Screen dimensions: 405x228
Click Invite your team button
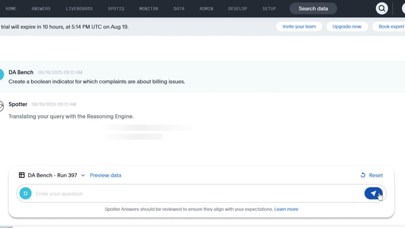299,27
